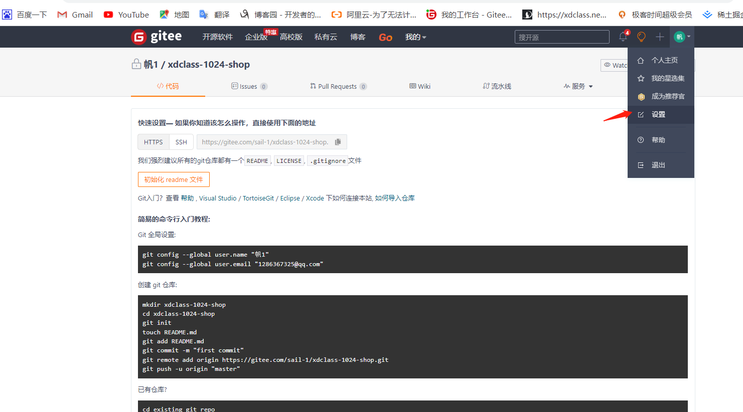
Task: Open the user avatar menu
Action: click(x=679, y=37)
